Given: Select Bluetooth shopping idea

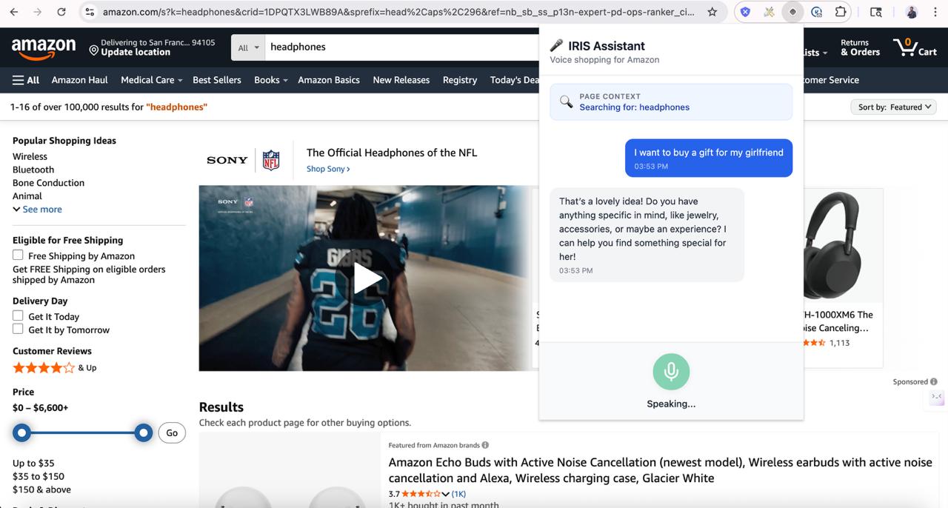Looking at the screenshot, I should [x=33, y=170].
